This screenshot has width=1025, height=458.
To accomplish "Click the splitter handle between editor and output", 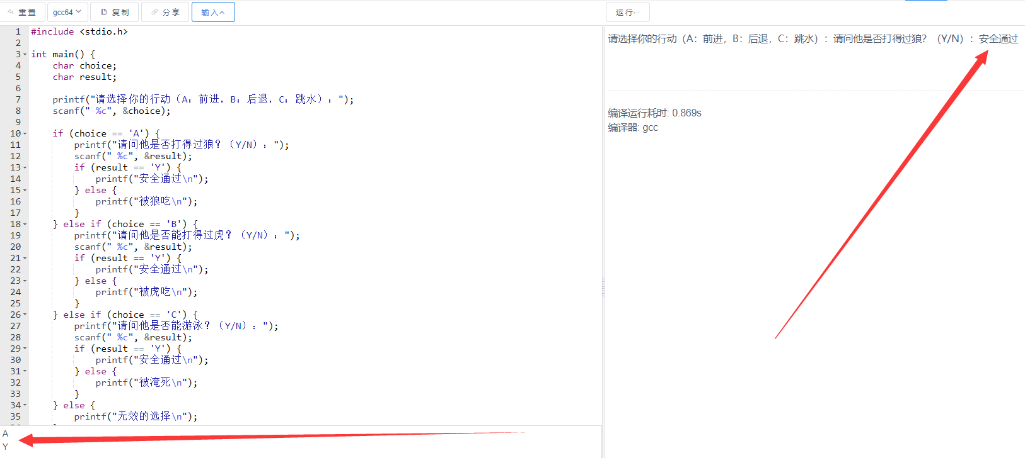I will click(x=603, y=288).
